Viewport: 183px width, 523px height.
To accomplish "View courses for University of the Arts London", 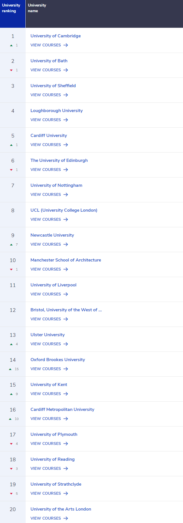I will [x=49, y=518].
